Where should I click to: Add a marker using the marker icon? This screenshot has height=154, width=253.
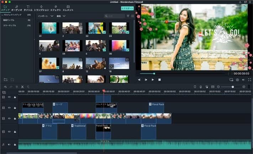tap(195, 87)
